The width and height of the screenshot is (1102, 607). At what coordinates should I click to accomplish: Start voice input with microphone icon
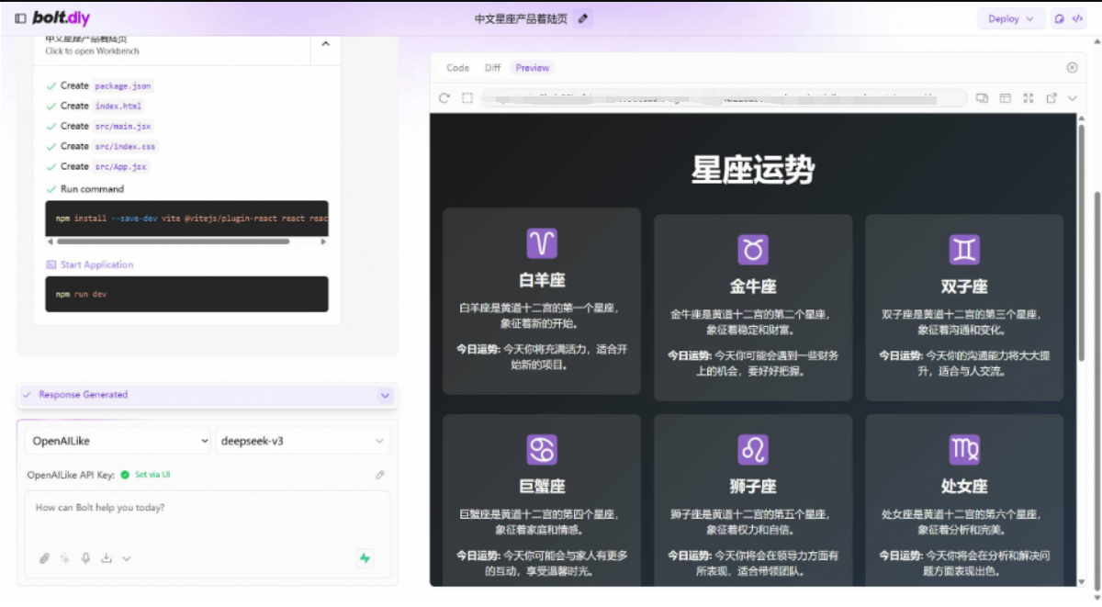(86, 558)
